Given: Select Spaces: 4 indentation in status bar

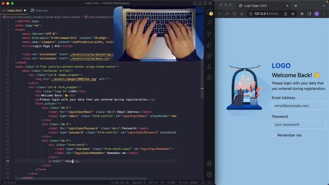Looking at the screenshot, I should [x=139, y=182].
